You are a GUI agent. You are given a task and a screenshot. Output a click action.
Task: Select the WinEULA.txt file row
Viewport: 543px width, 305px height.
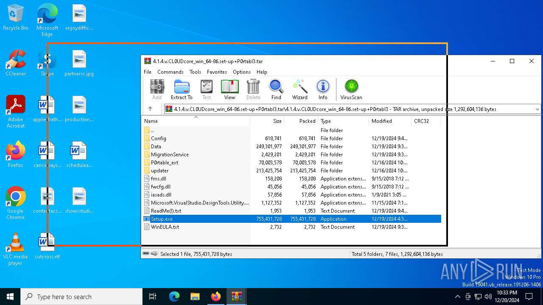click(292, 227)
